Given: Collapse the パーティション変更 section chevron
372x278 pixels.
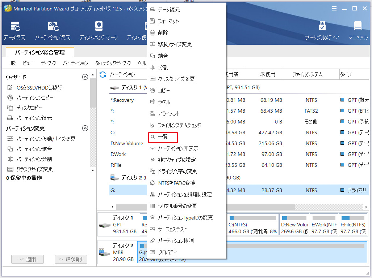Looking at the screenshot, I should 85,128.
